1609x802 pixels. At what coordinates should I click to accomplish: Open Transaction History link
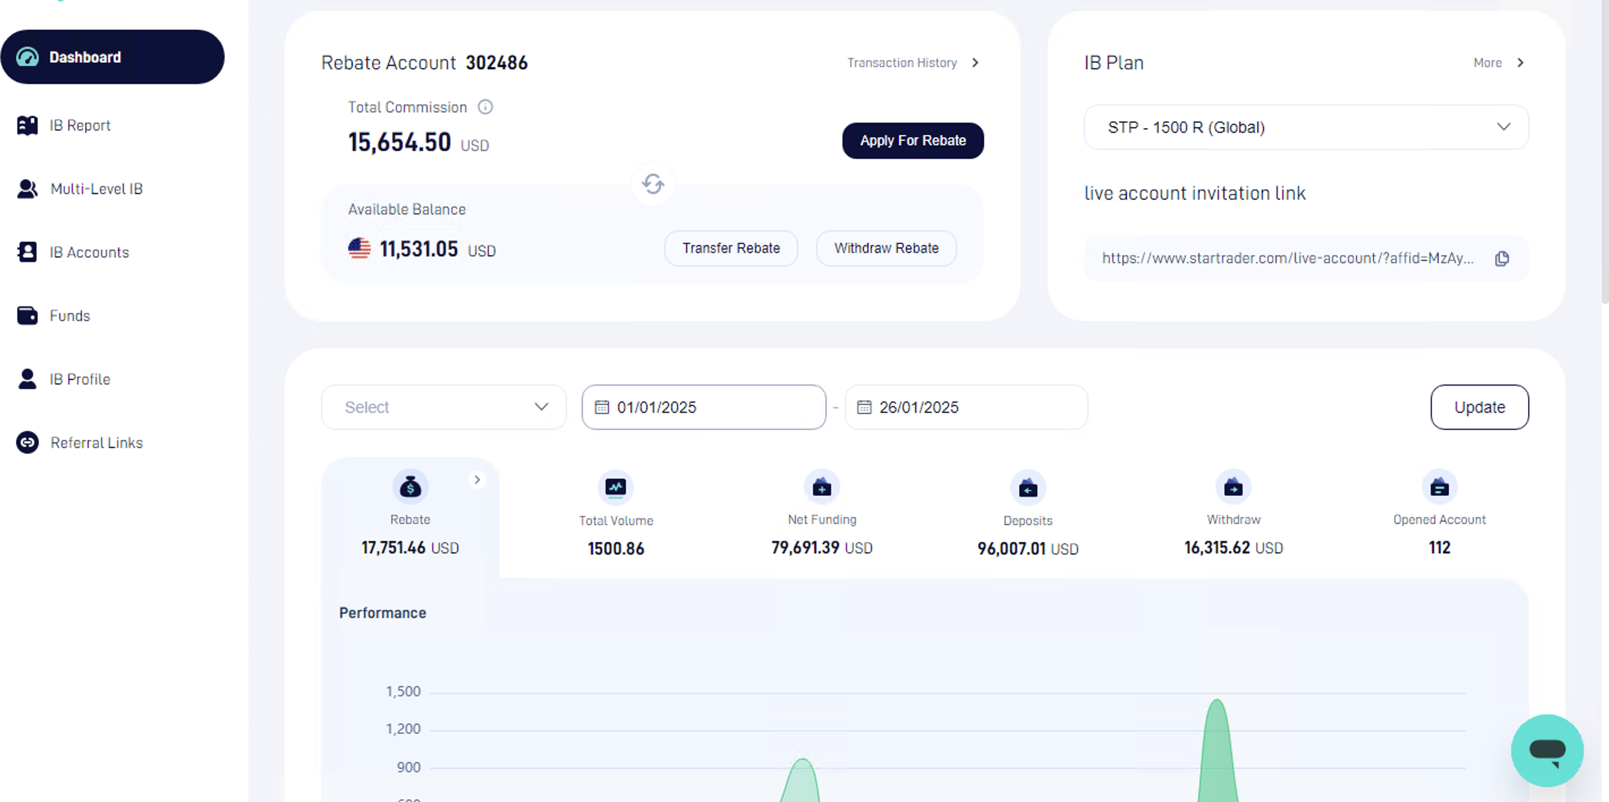(902, 62)
